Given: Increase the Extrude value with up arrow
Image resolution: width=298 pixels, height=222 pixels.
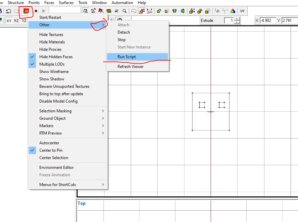Looking at the screenshot, I should (x=237, y=19).
